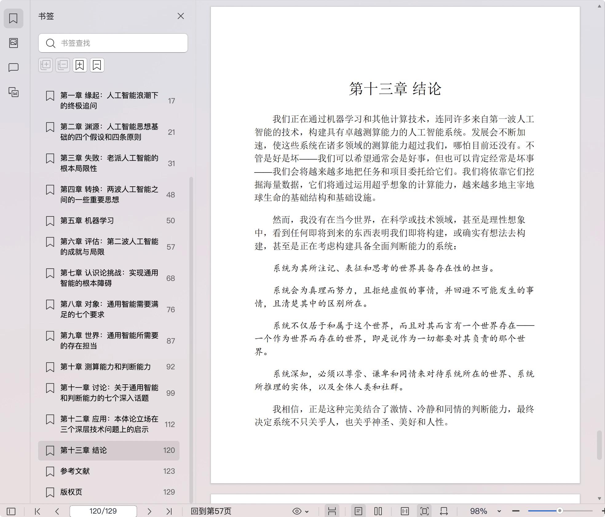The width and height of the screenshot is (605, 517).
Task: Open bookmark 第二章 渊源
Action: coord(109,132)
